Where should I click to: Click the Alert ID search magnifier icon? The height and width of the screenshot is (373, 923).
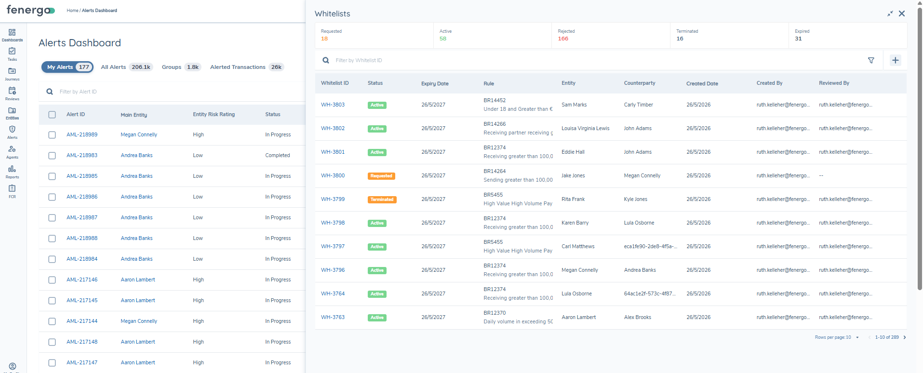click(50, 92)
